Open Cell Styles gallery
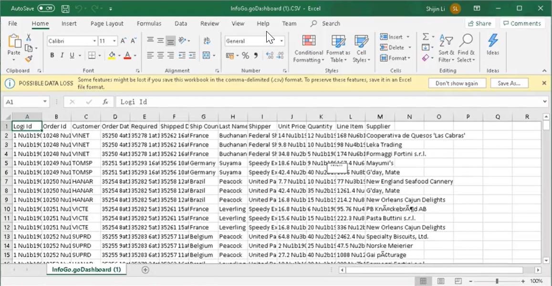Viewport: 552px width, 286px height. pyautogui.click(x=361, y=49)
